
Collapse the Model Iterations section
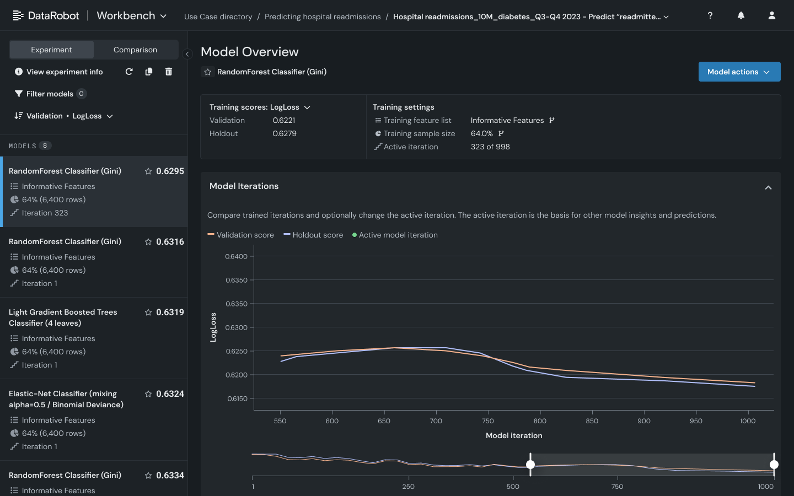pyautogui.click(x=768, y=187)
